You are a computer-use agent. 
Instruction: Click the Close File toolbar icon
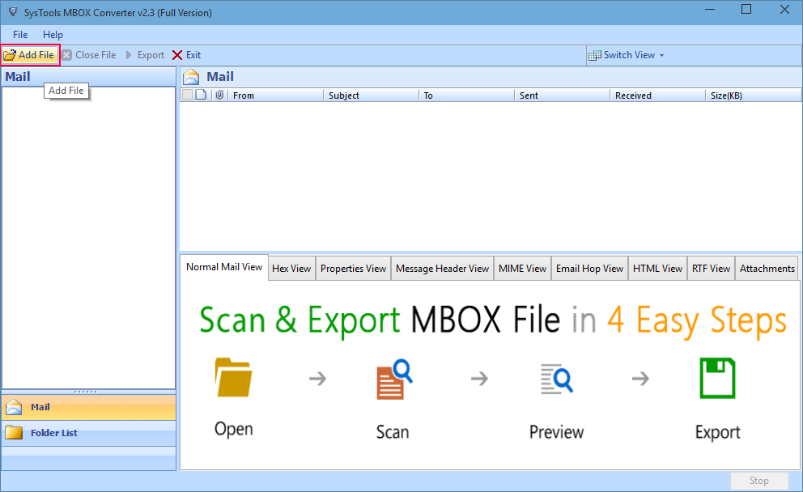tap(67, 55)
